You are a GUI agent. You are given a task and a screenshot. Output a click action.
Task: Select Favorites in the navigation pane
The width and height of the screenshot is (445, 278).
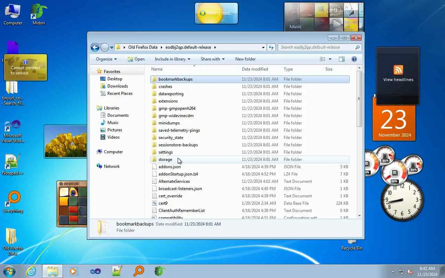click(112, 72)
